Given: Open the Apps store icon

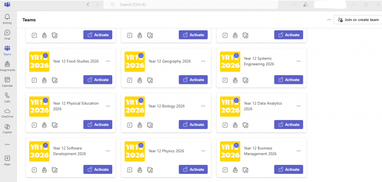Looking at the screenshot, I should point(7,160).
